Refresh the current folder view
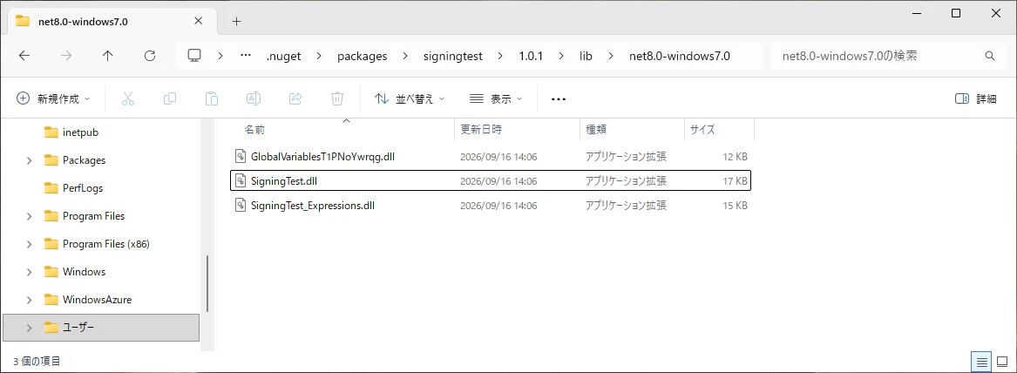The width and height of the screenshot is (1017, 373). coord(150,56)
